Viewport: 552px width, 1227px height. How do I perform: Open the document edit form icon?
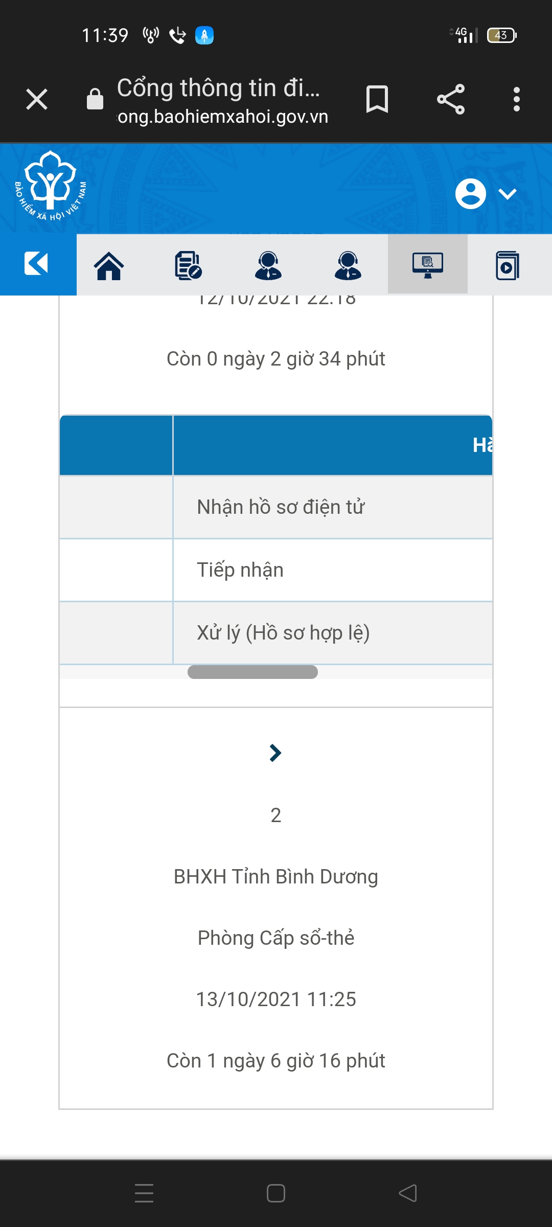(188, 265)
